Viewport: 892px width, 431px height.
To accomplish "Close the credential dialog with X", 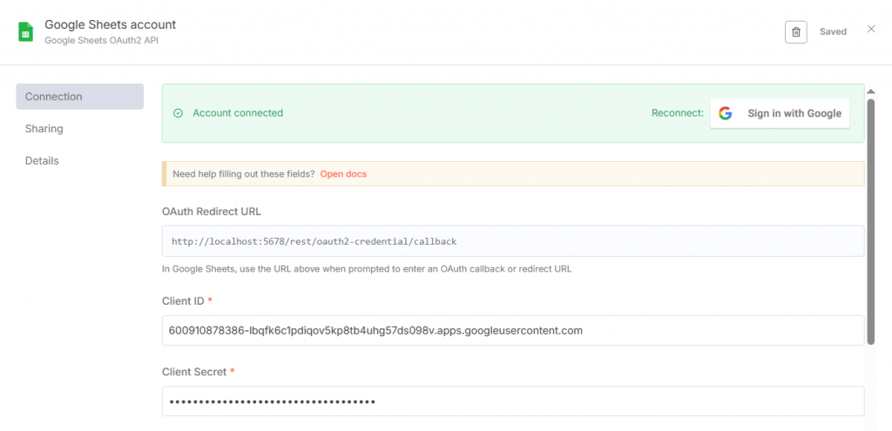I will (x=871, y=29).
